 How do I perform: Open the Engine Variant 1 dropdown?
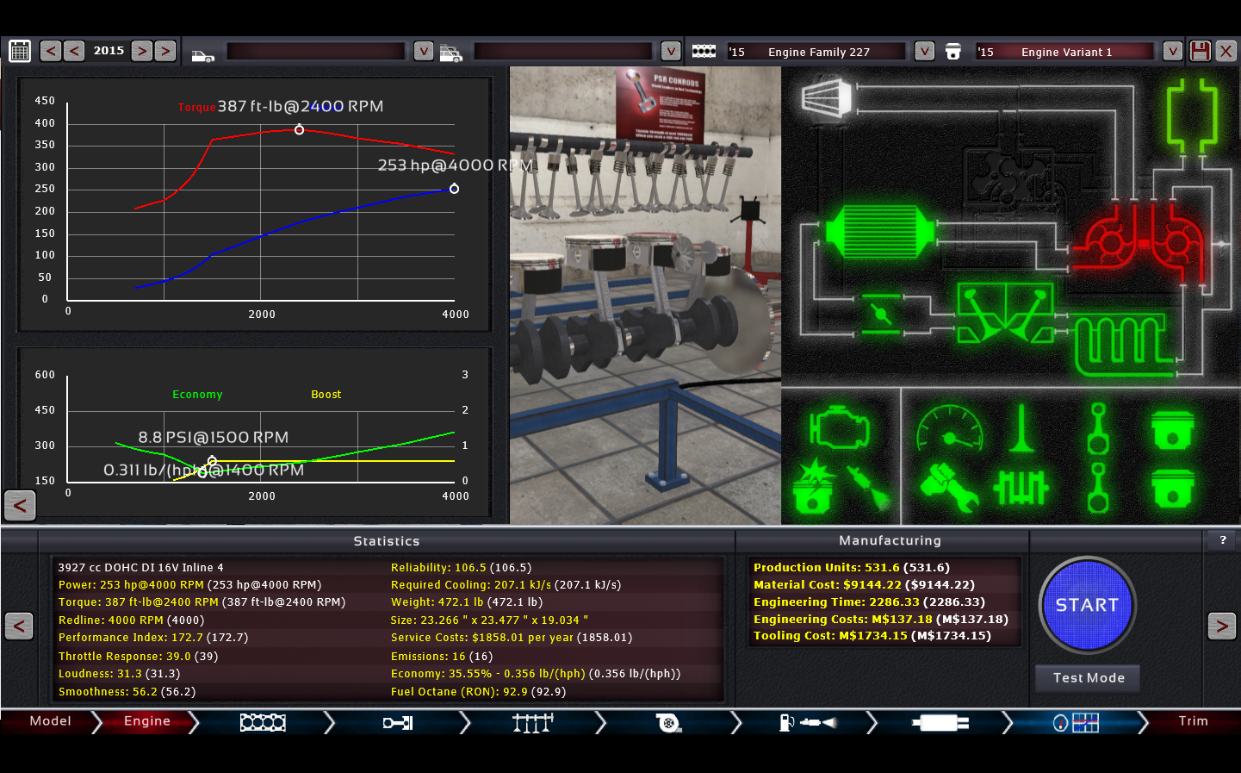pyautogui.click(x=1171, y=52)
